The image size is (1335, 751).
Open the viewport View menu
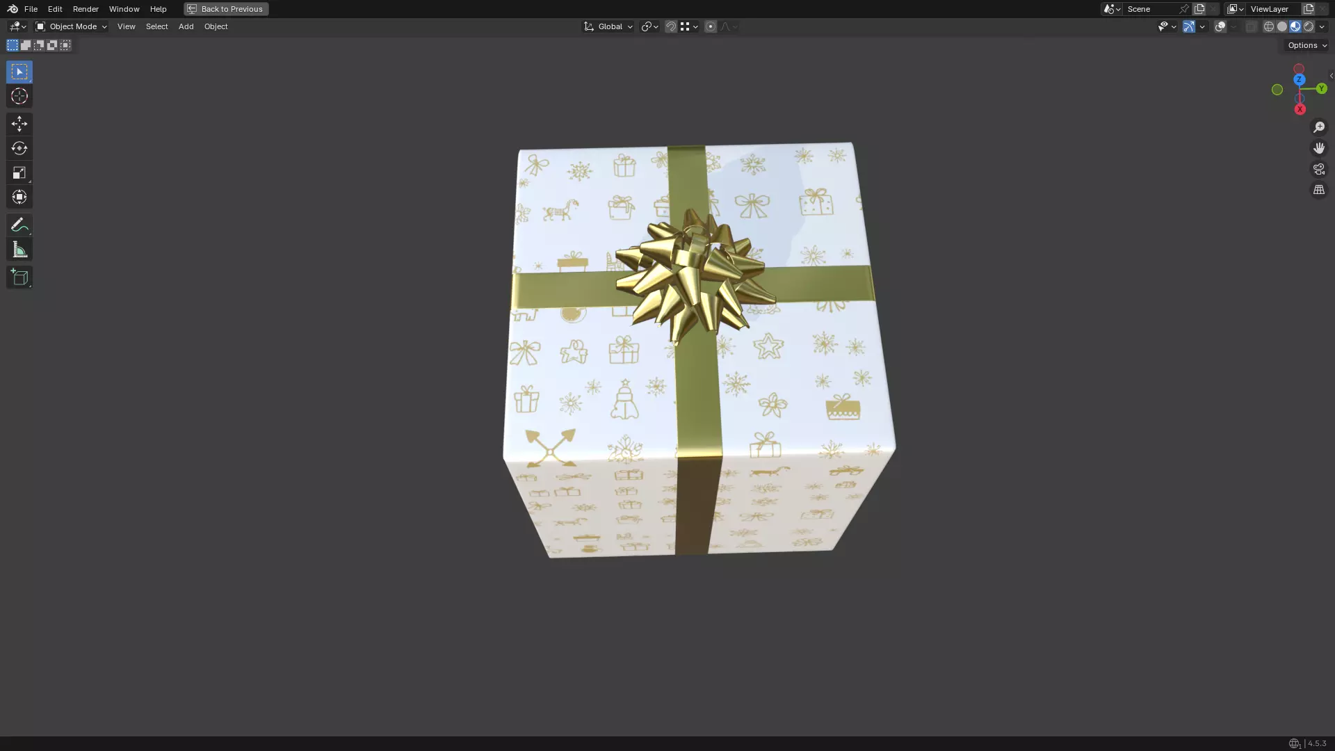tap(126, 26)
